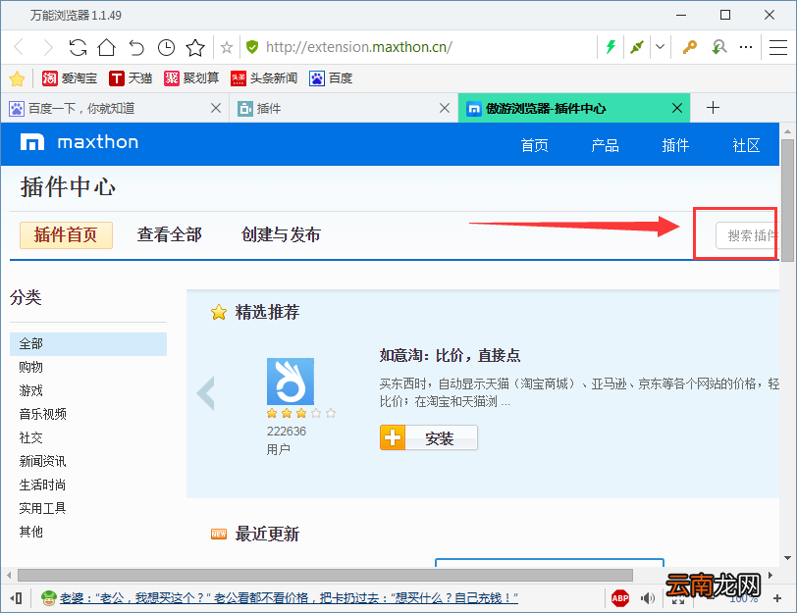
Task: Click the undo closed tab icon
Action: 136,47
